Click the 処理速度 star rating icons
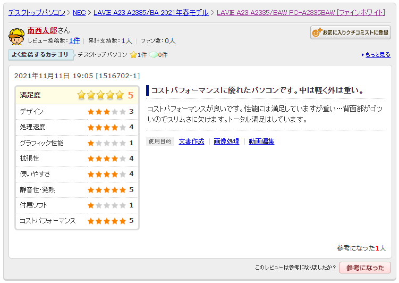 click(x=106, y=127)
